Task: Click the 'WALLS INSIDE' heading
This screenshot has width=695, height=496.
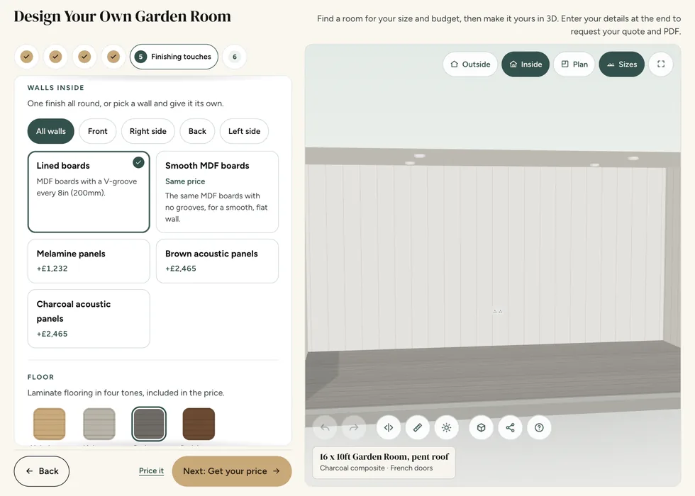Action: pyautogui.click(x=56, y=88)
